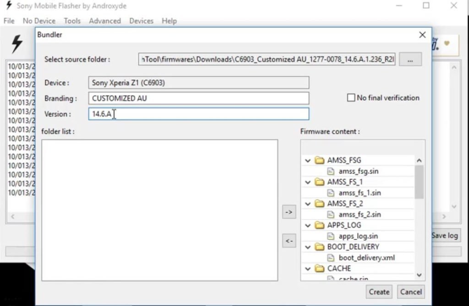
Task: Click the BOOT_DELIVERY folder icon
Action: (x=320, y=247)
